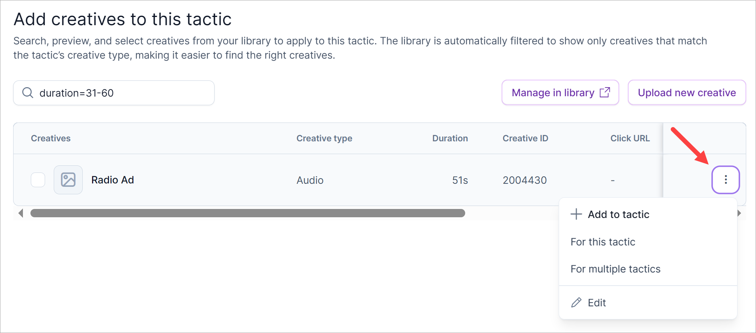Click the right scroll arrow of the table
Screen dimensions: 756x333
(x=739, y=213)
